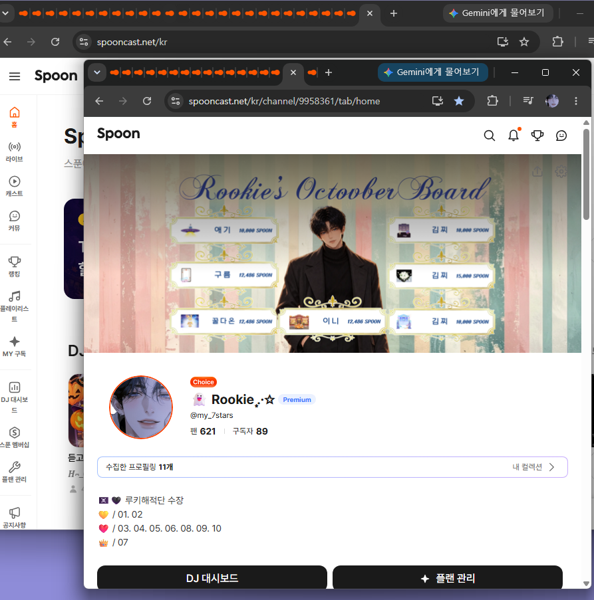The height and width of the screenshot is (600, 594).
Task: Toggle the bookmark star in front window
Action: click(x=459, y=101)
